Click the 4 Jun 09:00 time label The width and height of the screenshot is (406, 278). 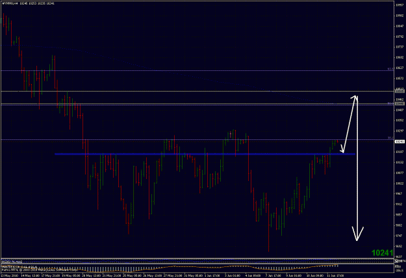pos(253,275)
